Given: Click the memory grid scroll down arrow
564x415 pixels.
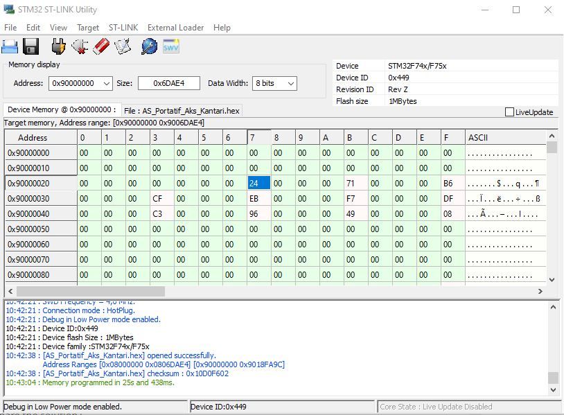Looking at the screenshot, I should pyautogui.click(x=552, y=279).
